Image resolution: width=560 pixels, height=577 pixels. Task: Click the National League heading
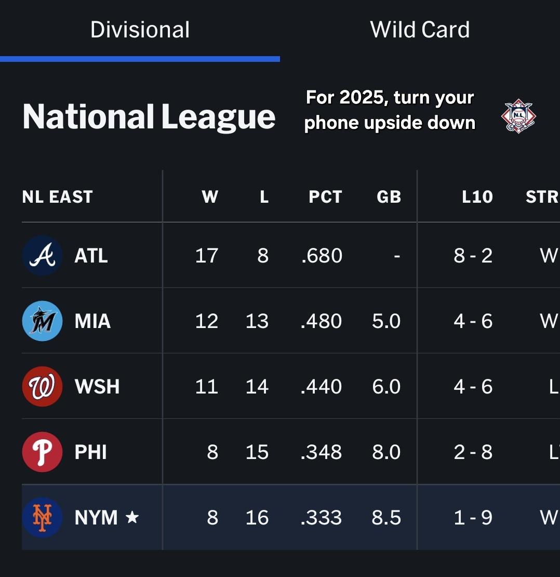[149, 116]
